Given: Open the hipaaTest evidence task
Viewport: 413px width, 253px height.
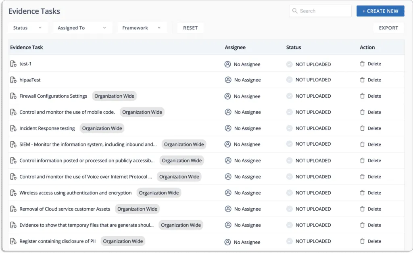Looking at the screenshot, I should pos(30,80).
